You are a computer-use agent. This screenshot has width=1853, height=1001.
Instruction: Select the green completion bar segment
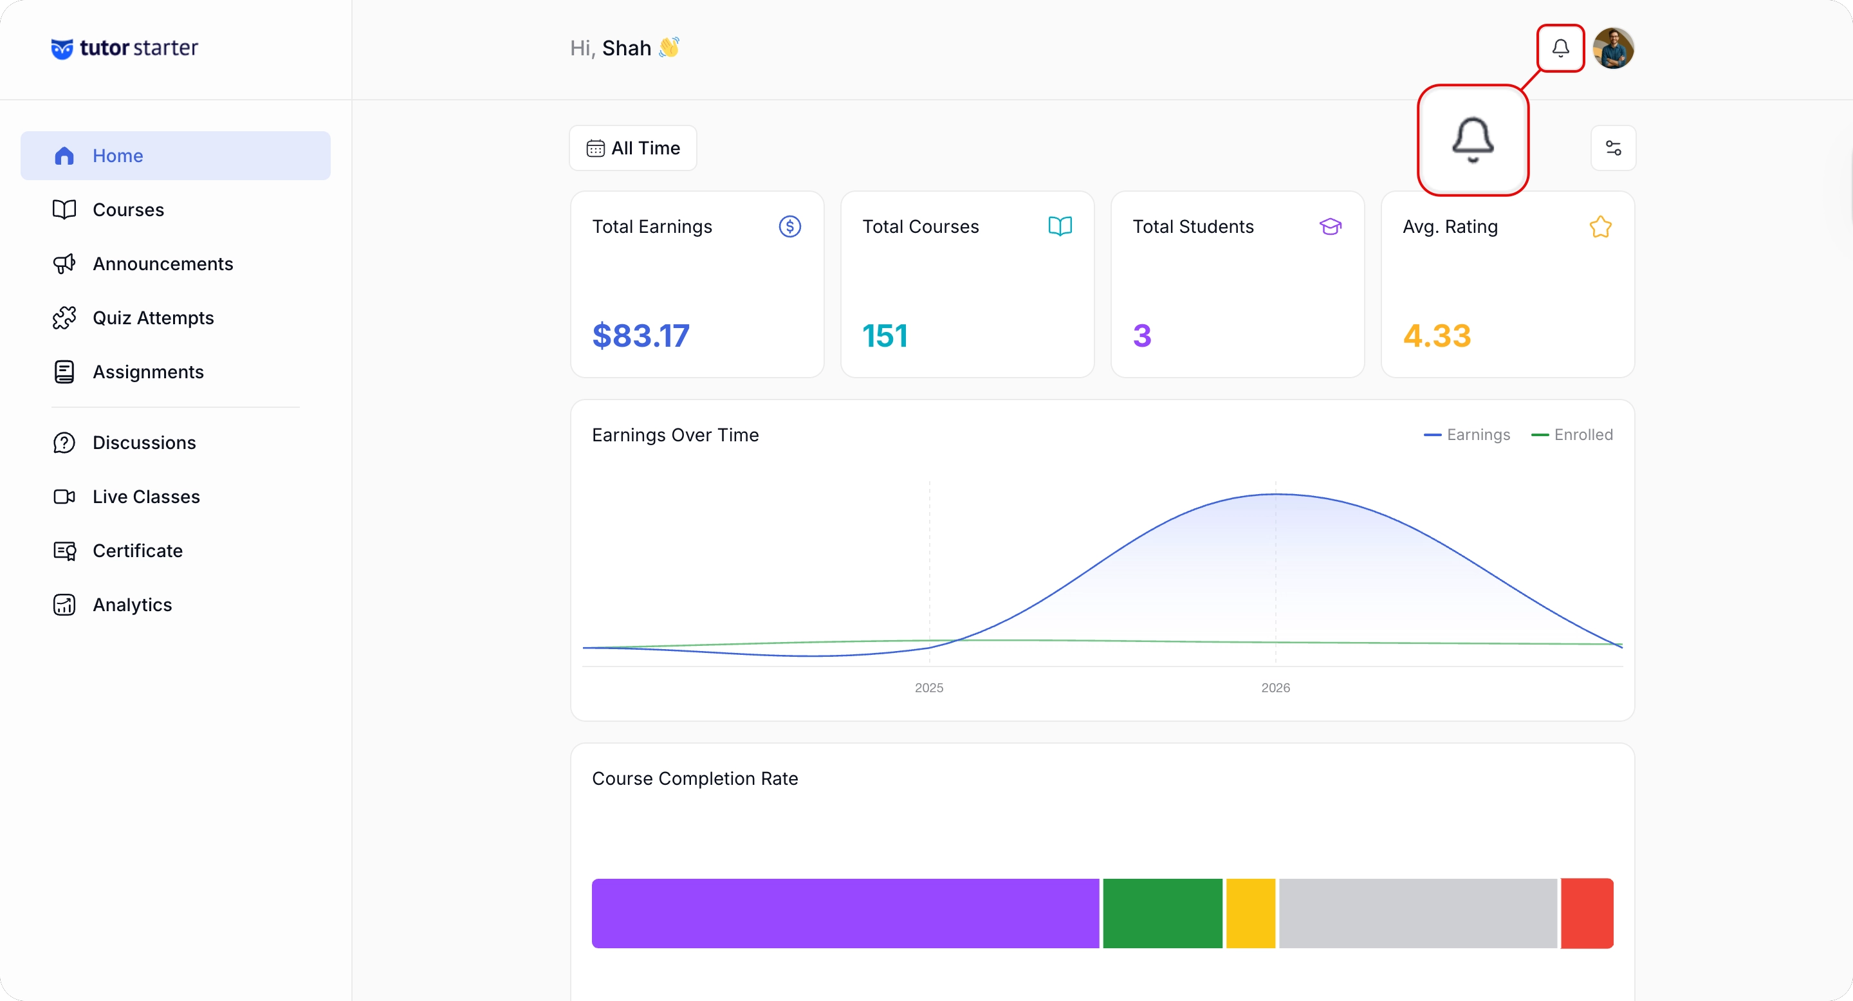tap(1163, 914)
